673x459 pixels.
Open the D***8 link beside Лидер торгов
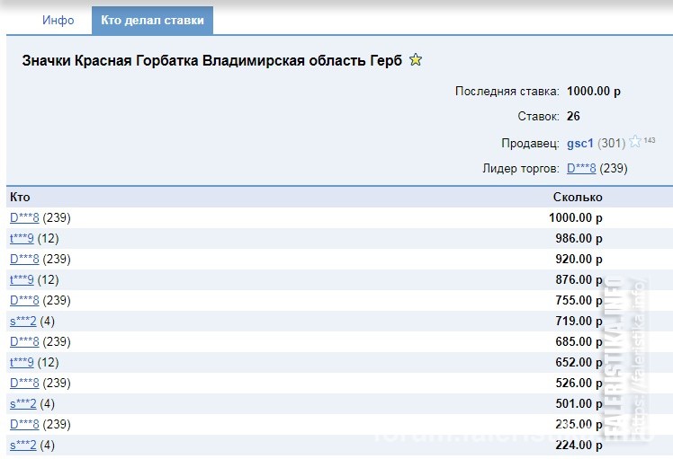click(581, 169)
